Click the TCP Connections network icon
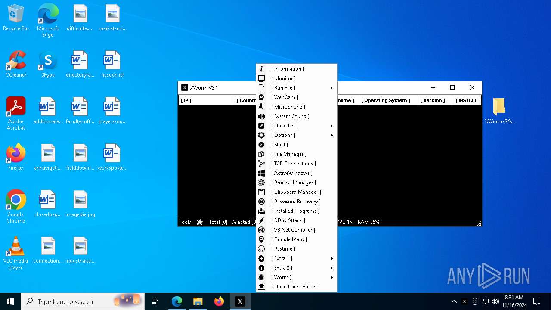The height and width of the screenshot is (310, 551). [261, 164]
